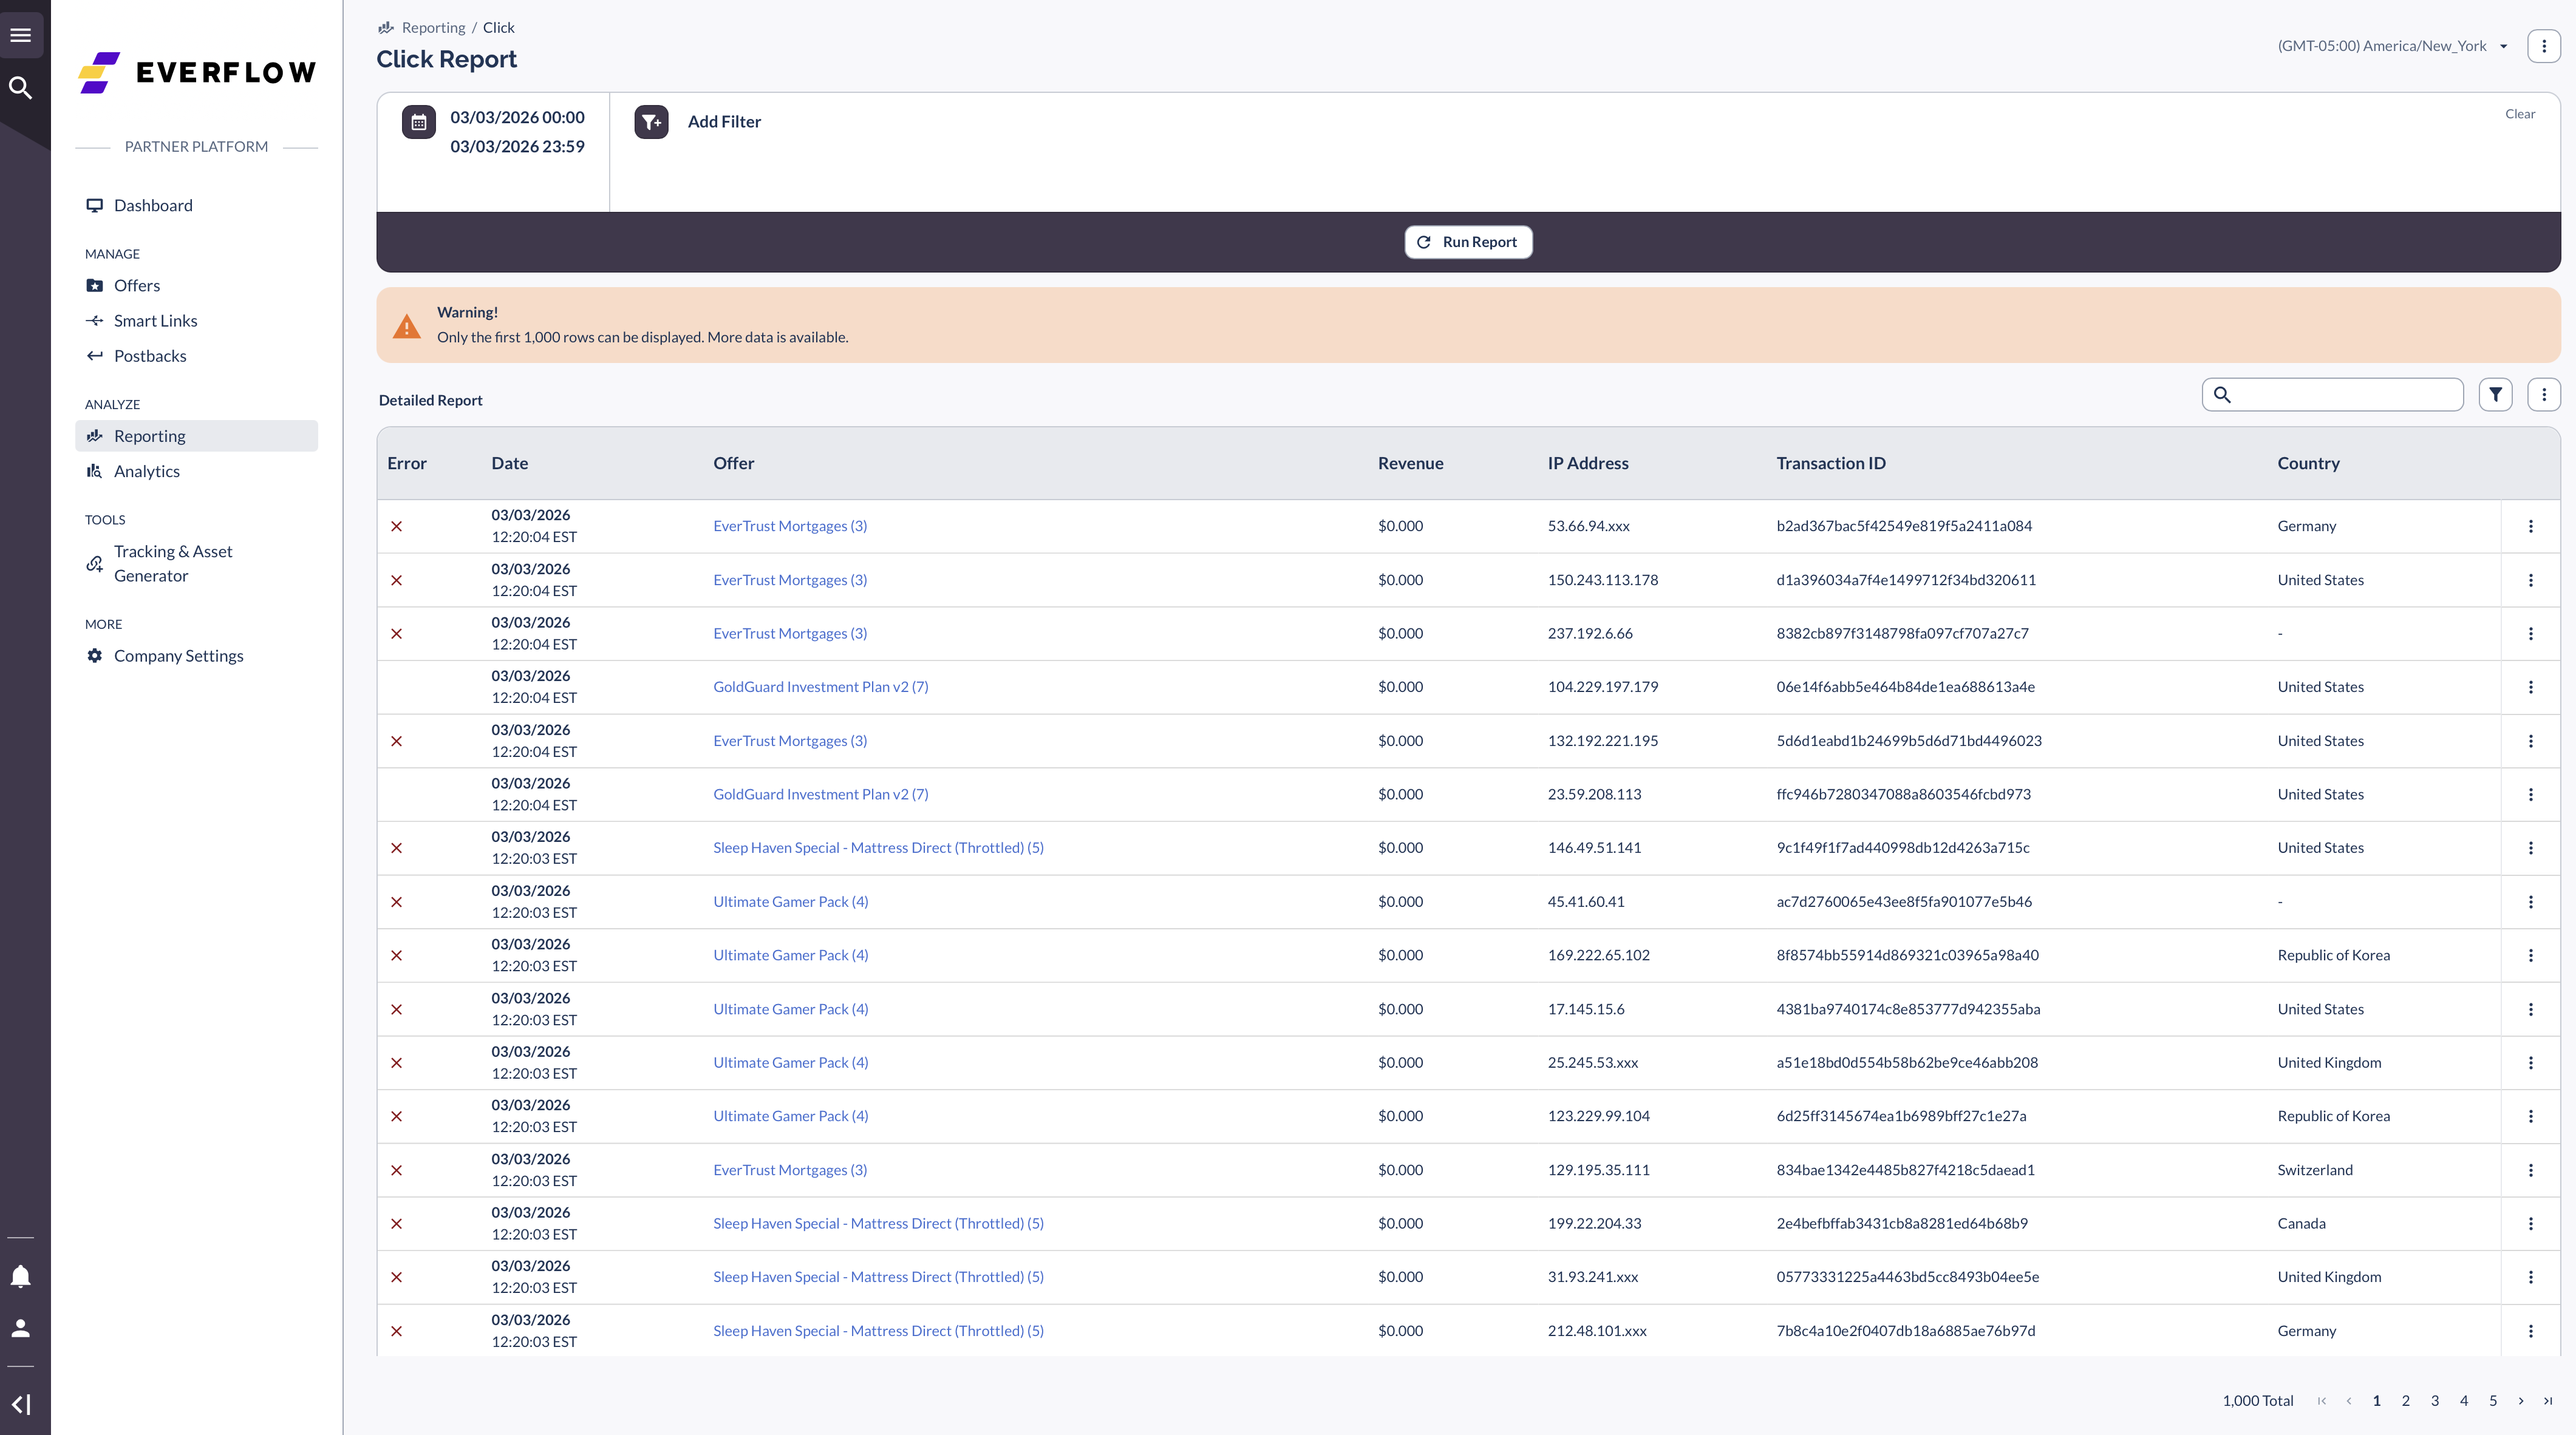2576x1435 pixels.
Task: Open the Postbacks section
Action: tap(150, 355)
